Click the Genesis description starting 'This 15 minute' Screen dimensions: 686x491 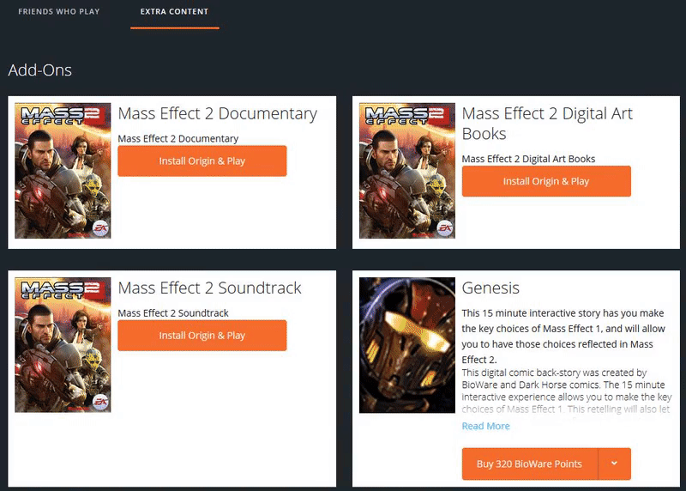click(563, 336)
